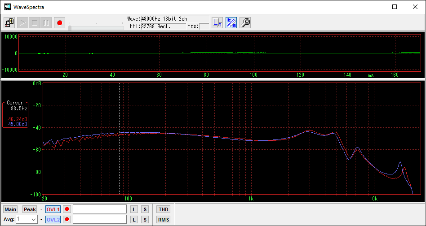This screenshot has height=226, width=426.
Task: Click the playback position slider thumb
Action: [x=70, y=28]
